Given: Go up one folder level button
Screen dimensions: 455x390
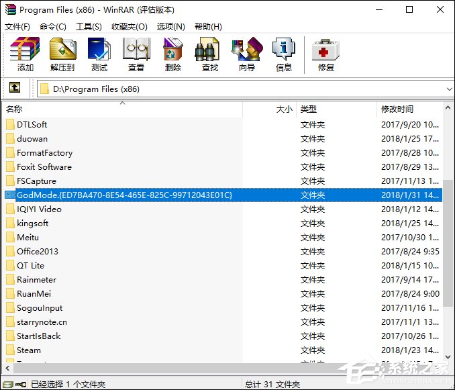Looking at the screenshot, I should pos(15,89).
